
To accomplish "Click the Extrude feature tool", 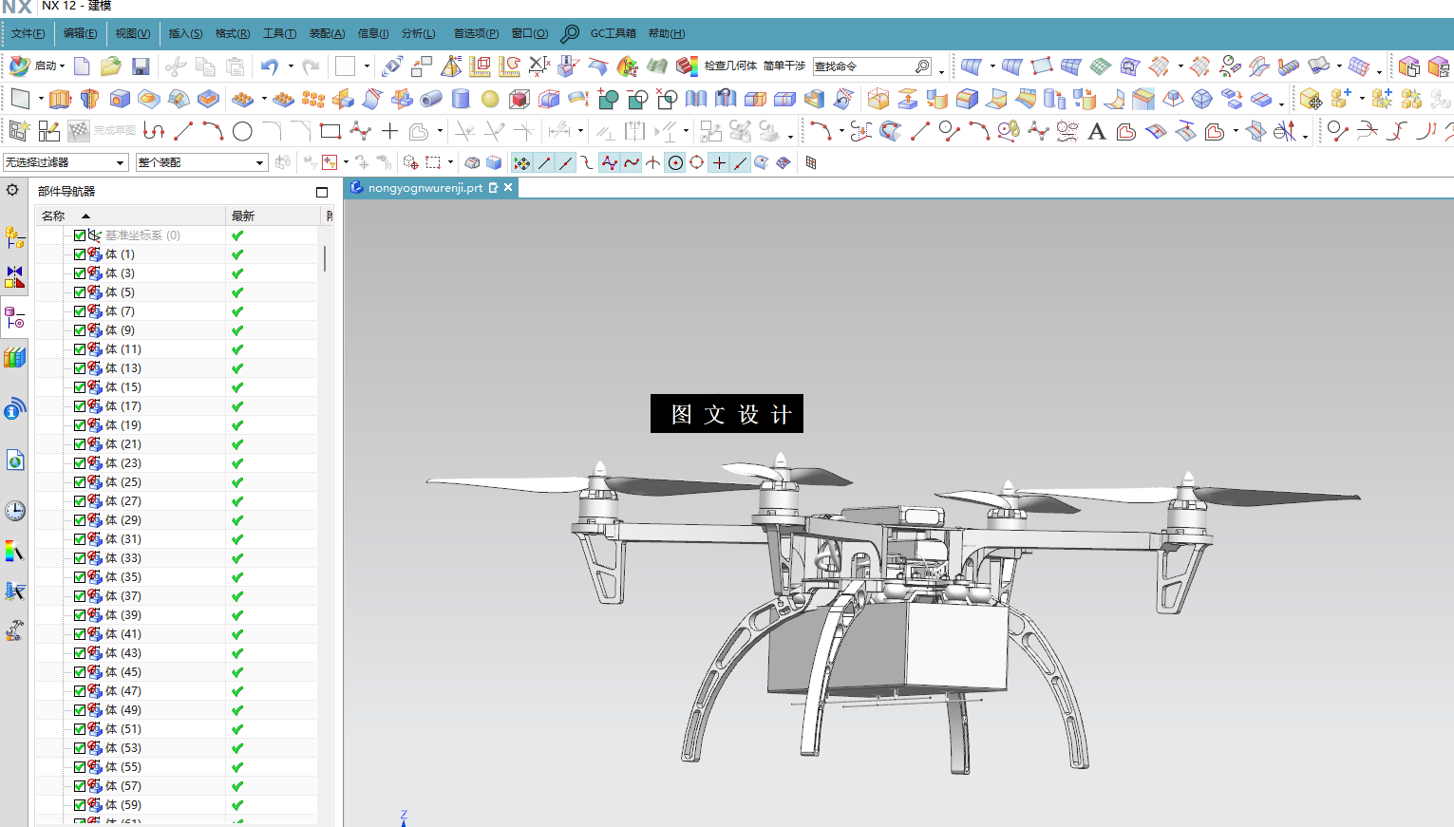I will [60, 99].
